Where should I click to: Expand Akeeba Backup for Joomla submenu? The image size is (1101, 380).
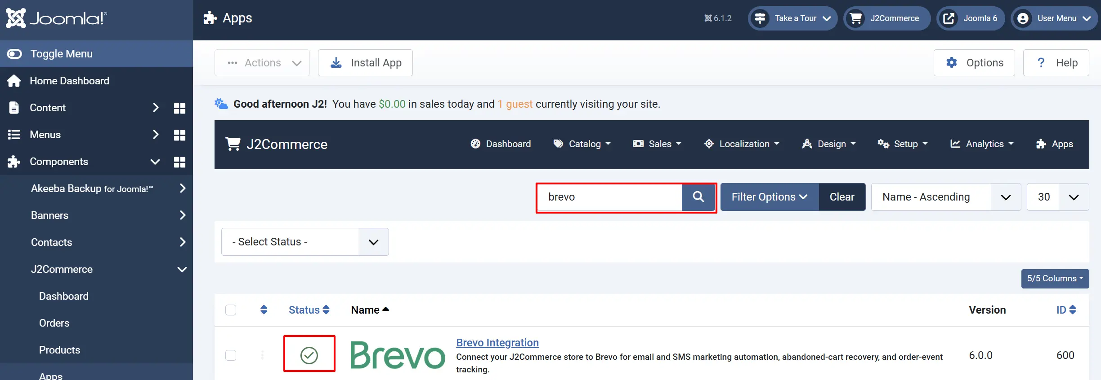pos(183,188)
